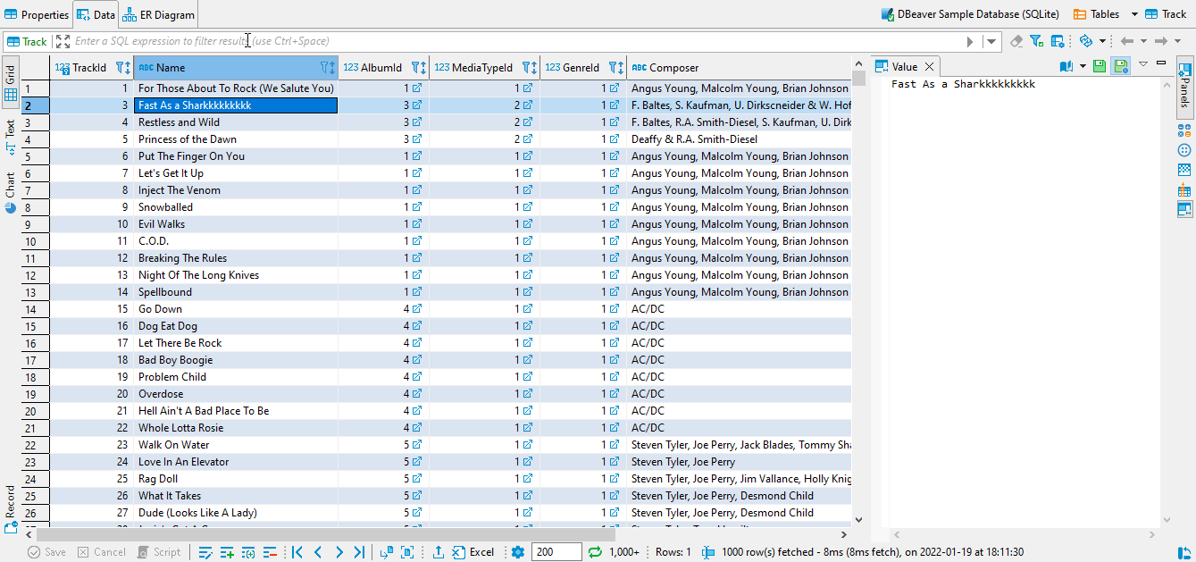The width and height of the screenshot is (1196, 562).
Task: Delete current row using the red minus icon
Action: (x=269, y=552)
